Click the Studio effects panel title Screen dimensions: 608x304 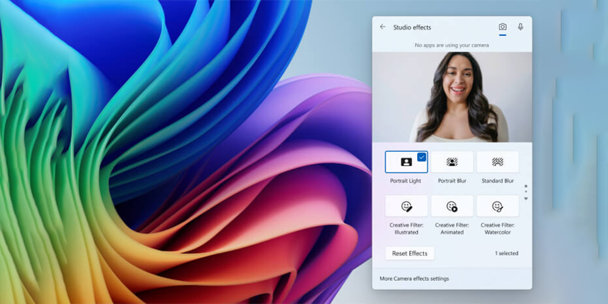point(412,27)
